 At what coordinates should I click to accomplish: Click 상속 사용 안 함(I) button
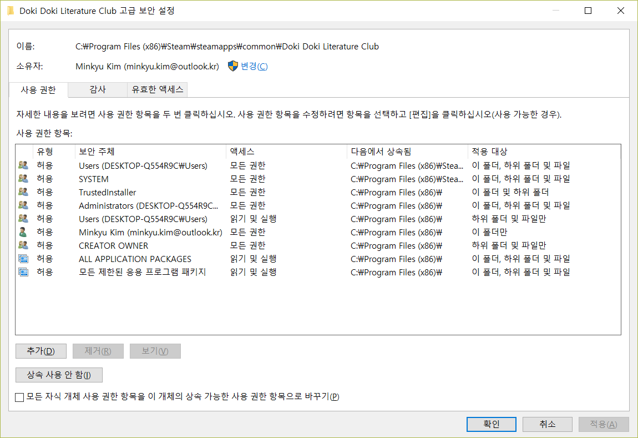tap(59, 375)
